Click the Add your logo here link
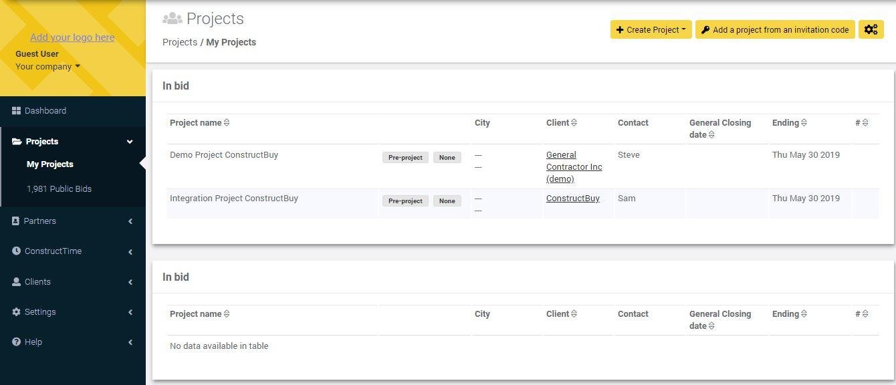The width and height of the screenshot is (896, 385). 72,37
